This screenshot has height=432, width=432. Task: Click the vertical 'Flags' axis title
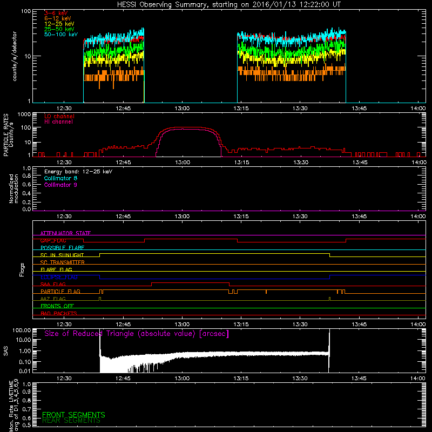coord(22,269)
